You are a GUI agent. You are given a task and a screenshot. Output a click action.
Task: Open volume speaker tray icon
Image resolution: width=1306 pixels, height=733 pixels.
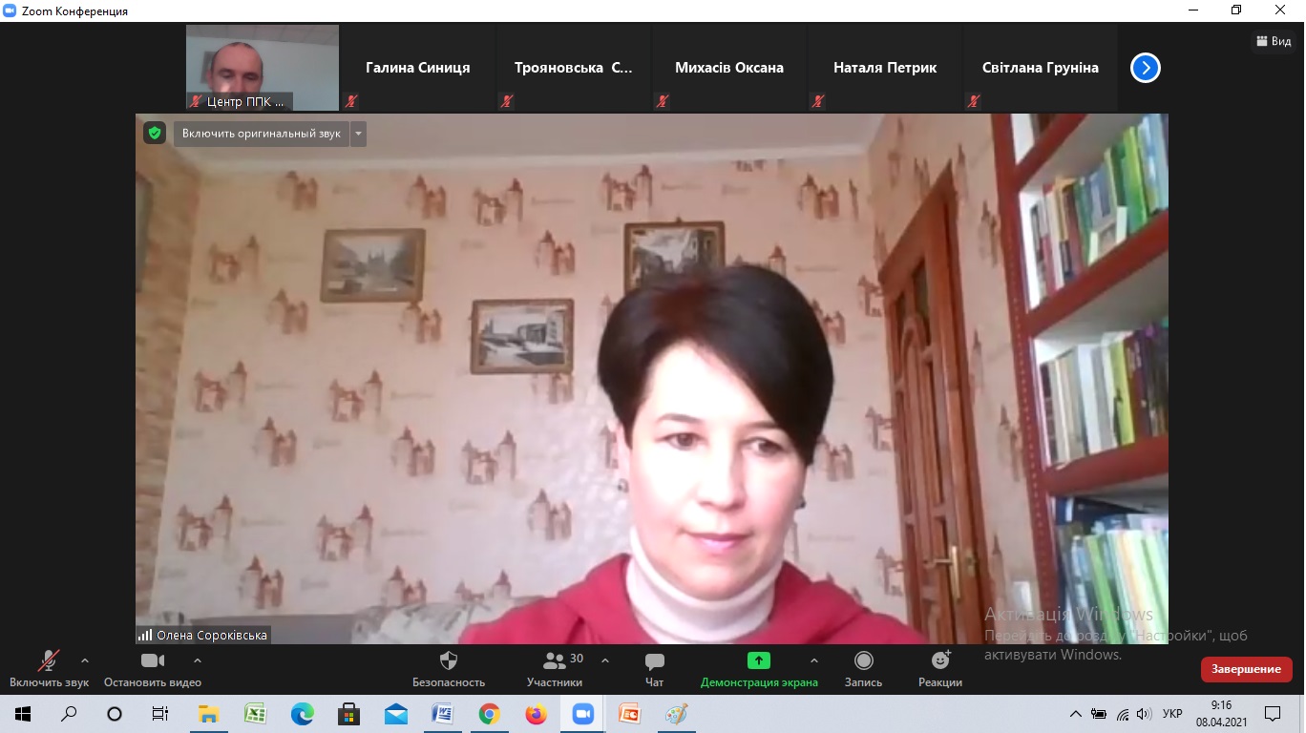pyautogui.click(x=1144, y=714)
